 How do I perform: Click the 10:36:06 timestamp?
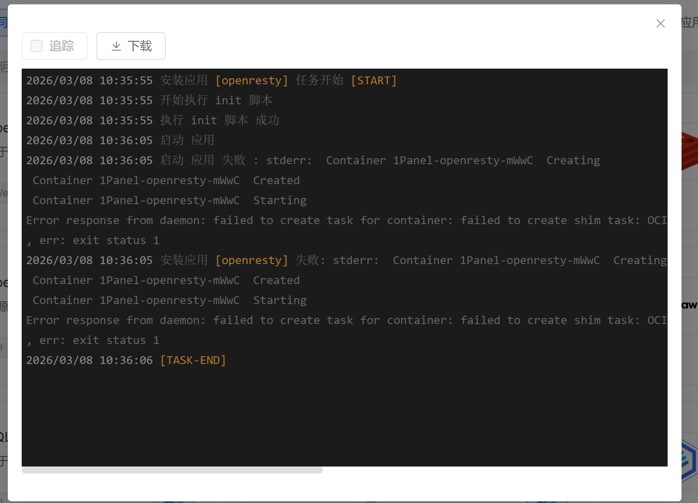tap(126, 361)
